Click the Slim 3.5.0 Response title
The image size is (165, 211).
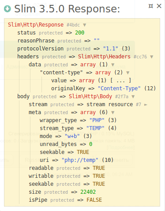pyautogui.click(x=67, y=9)
